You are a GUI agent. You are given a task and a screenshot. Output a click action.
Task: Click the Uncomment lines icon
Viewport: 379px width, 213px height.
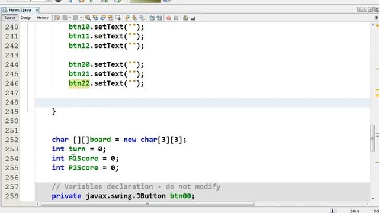pos(193,18)
